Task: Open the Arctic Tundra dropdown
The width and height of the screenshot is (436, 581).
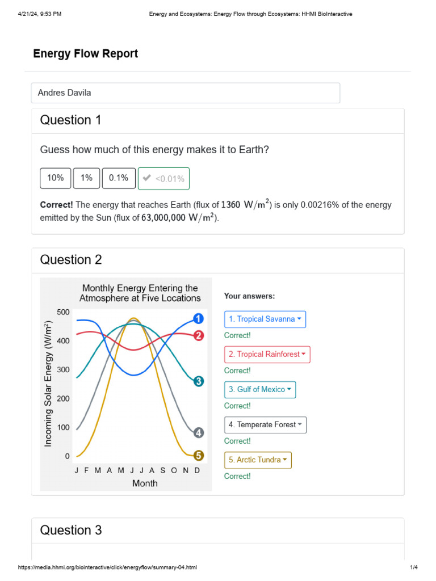Action: coord(258,460)
